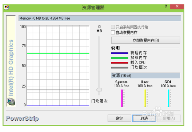The height and width of the screenshot is (132, 192).
Task: Click the grey 门坎层次 legend color line
Action: click(x=120, y=68)
